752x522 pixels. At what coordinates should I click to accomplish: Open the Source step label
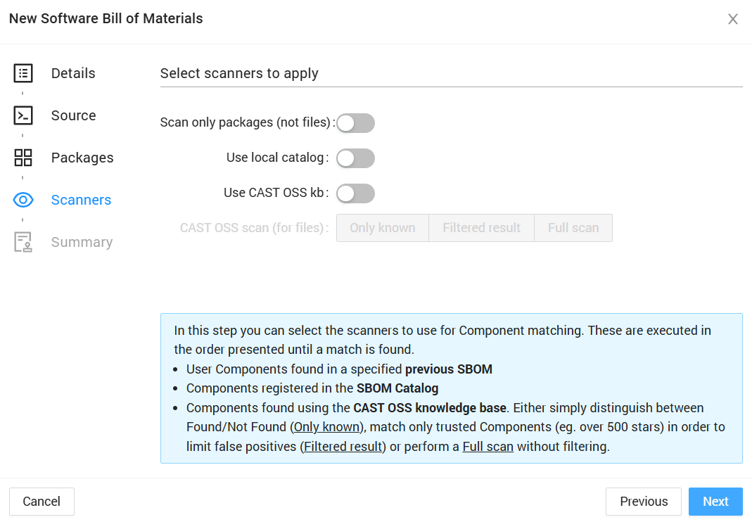coord(74,115)
